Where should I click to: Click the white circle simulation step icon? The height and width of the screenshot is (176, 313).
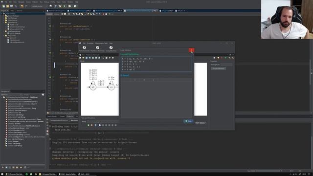click(x=100, y=125)
